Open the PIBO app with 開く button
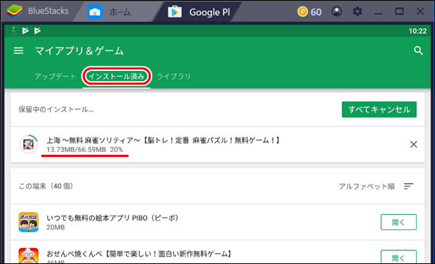Image resolution: width=435 pixels, height=264 pixels. click(398, 222)
